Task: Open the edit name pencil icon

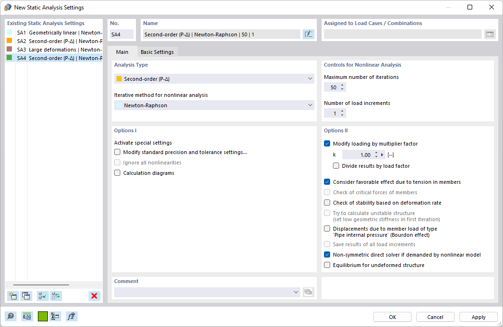Action: (308, 34)
